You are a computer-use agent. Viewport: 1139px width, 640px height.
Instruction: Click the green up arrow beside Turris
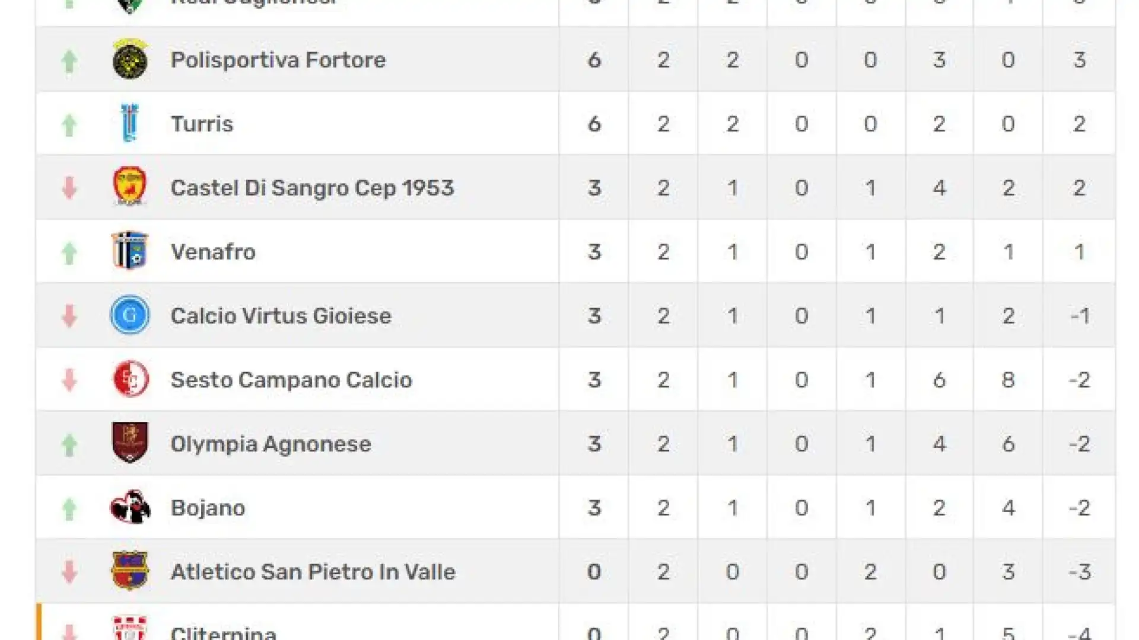pos(69,125)
